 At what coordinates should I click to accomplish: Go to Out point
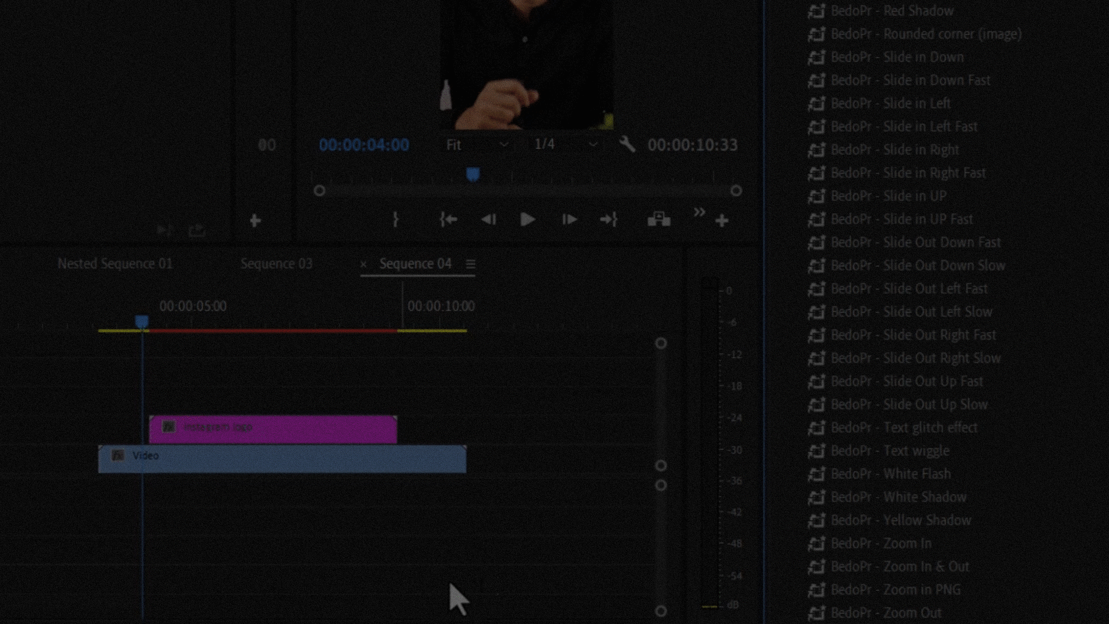609,220
